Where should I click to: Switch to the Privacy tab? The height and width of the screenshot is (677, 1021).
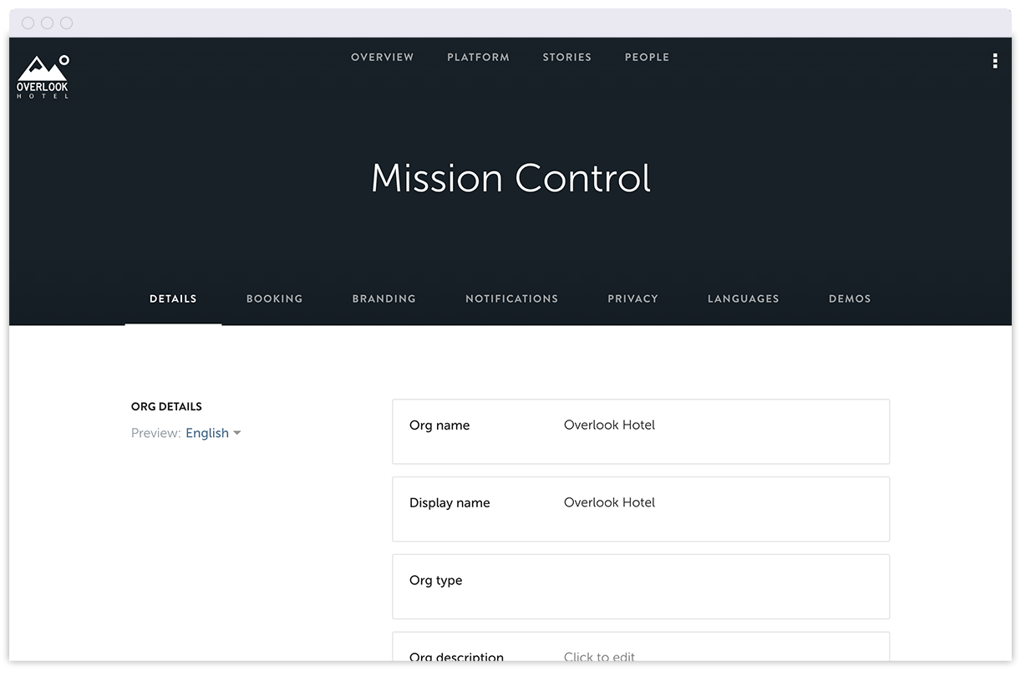click(632, 299)
